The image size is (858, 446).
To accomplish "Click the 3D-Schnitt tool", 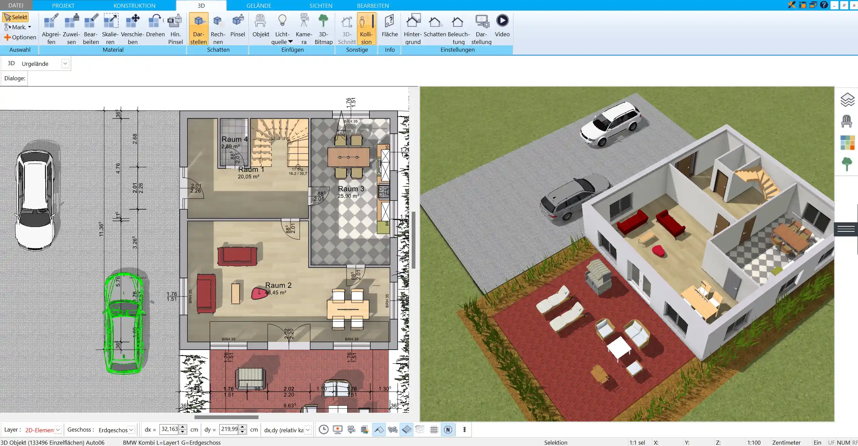I will (347, 29).
